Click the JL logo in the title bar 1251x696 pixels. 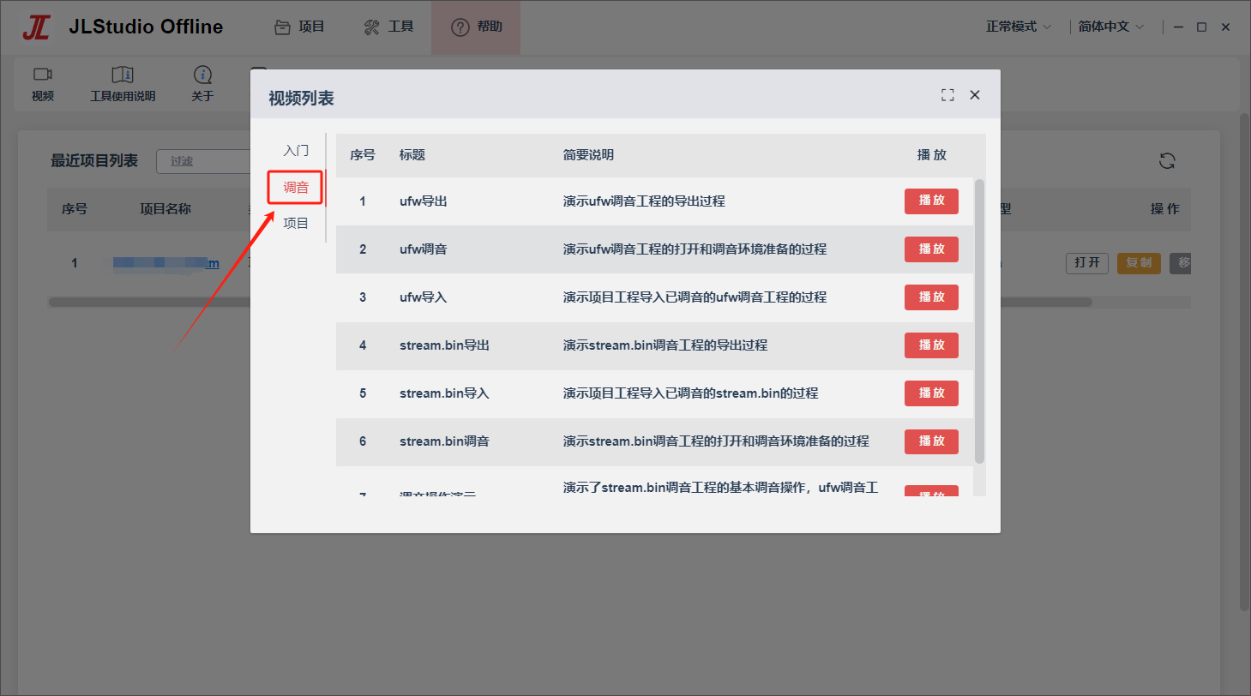[37, 27]
